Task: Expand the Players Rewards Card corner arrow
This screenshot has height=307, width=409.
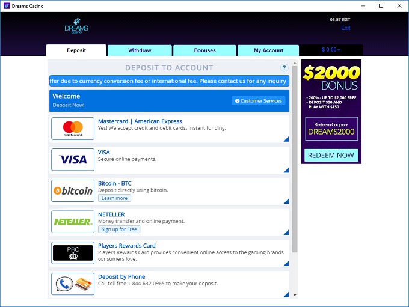Action: click(286, 264)
